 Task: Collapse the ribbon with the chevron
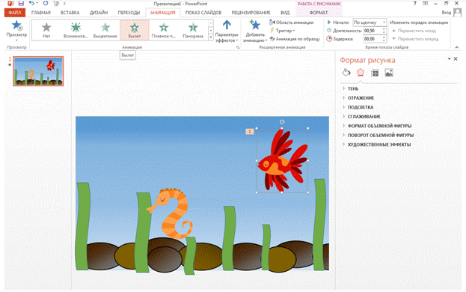pyautogui.click(x=457, y=47)
